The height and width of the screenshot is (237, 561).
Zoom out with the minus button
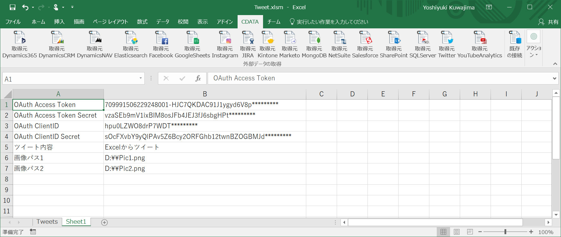coord(480,232)
